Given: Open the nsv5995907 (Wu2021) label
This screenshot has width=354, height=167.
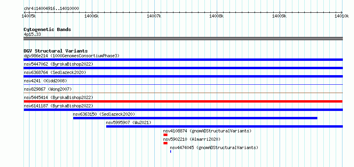Looking at the screenshot, I should click(x=129, y=122).
